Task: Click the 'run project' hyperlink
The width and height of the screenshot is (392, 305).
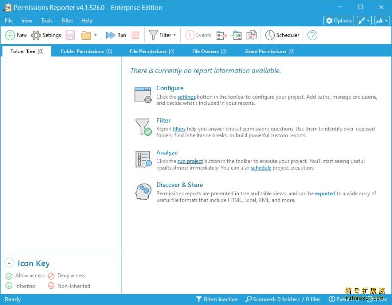Action: (x=190, y=161)
